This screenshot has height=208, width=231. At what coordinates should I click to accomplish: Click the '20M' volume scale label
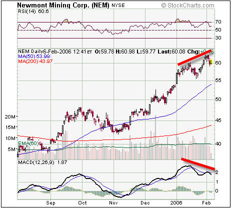coord(10,117)
